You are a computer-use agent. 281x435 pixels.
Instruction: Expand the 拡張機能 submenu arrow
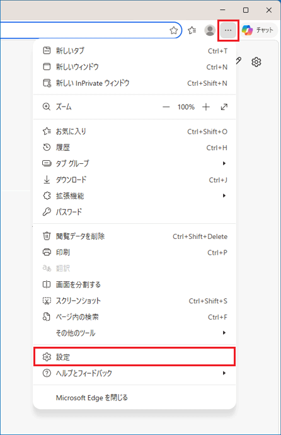point(224,195)
